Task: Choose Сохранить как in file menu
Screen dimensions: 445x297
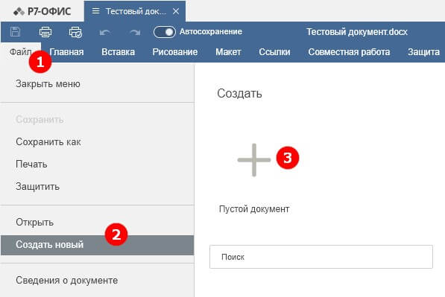Action: [48, 141]
